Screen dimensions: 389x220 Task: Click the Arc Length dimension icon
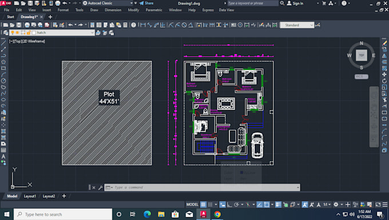coord(156,25)
